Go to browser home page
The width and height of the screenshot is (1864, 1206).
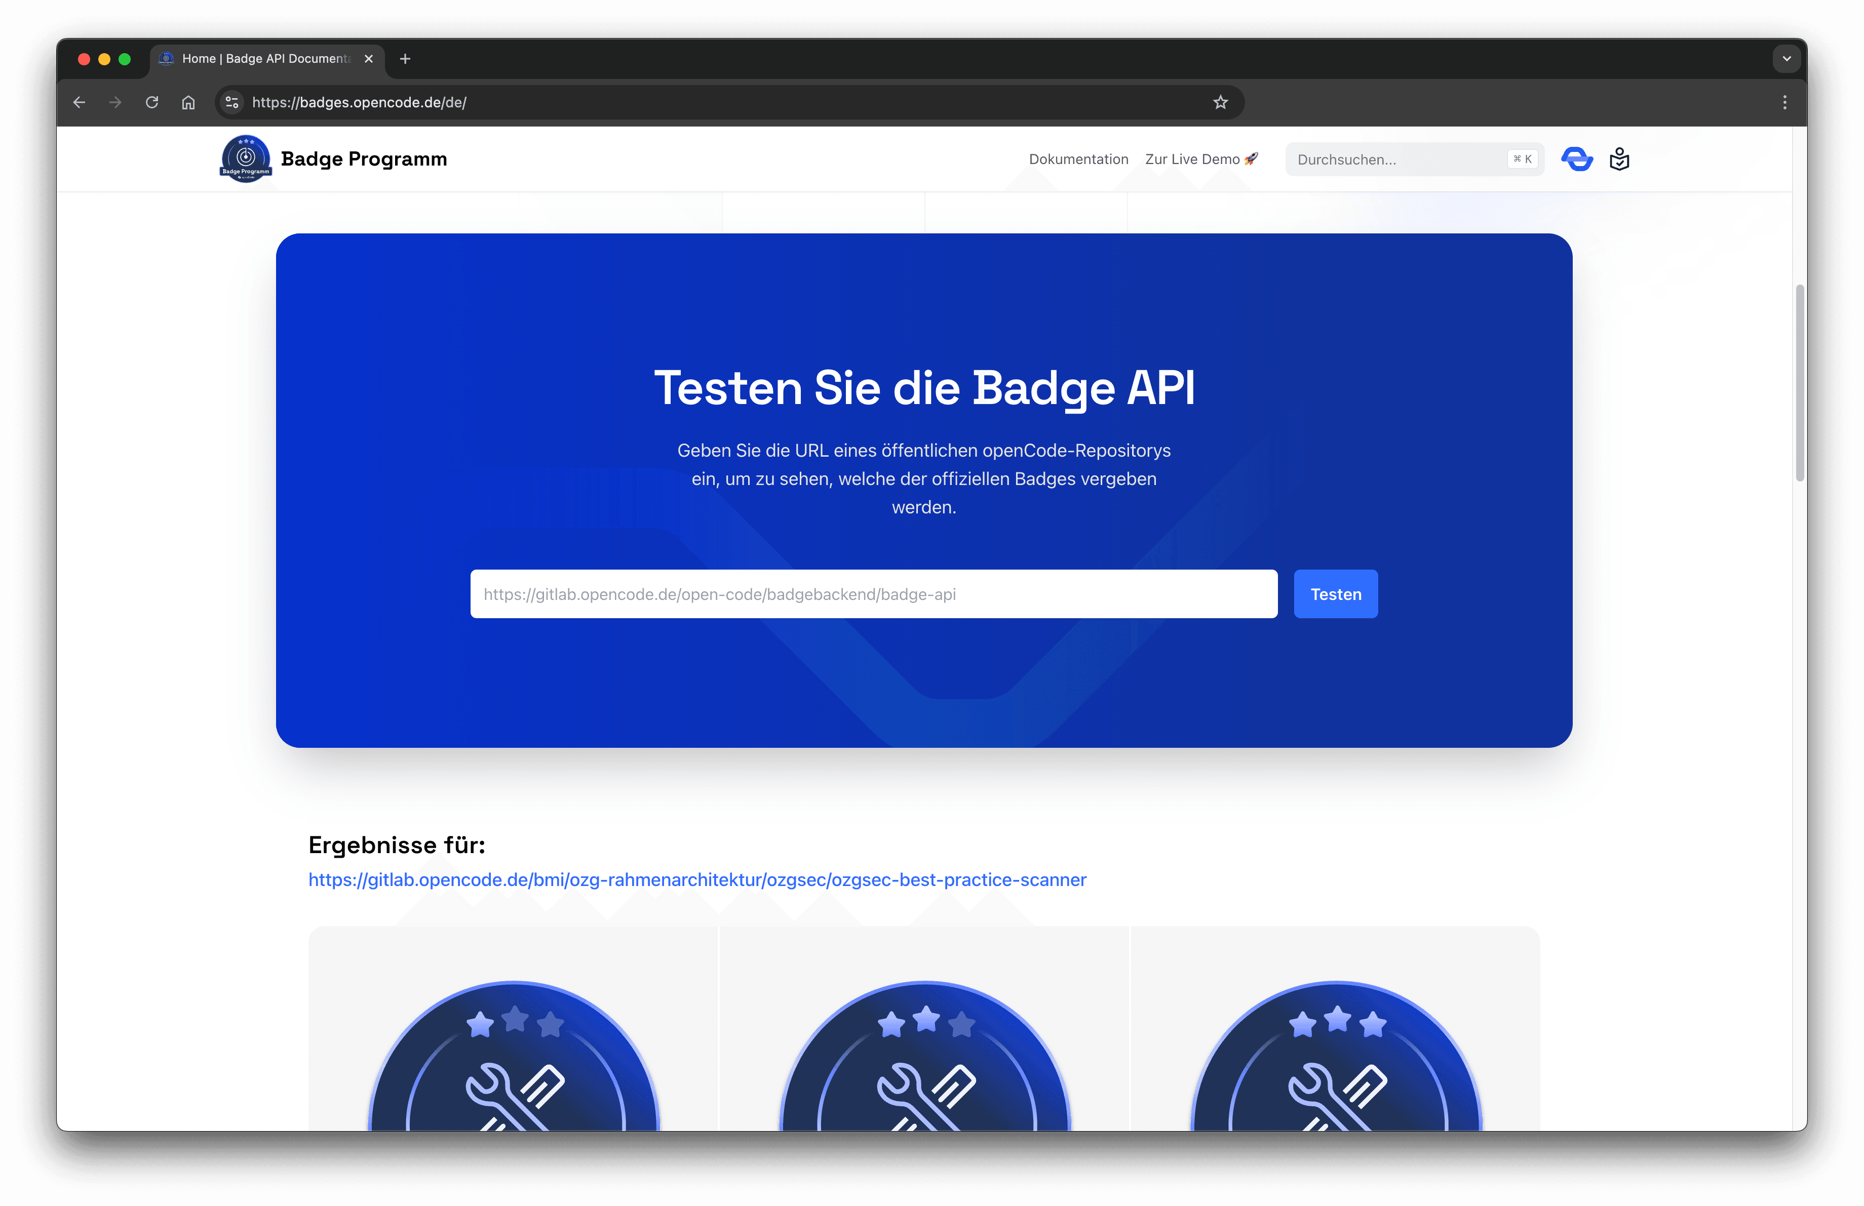pyautogui.click(x=188, y=102)
